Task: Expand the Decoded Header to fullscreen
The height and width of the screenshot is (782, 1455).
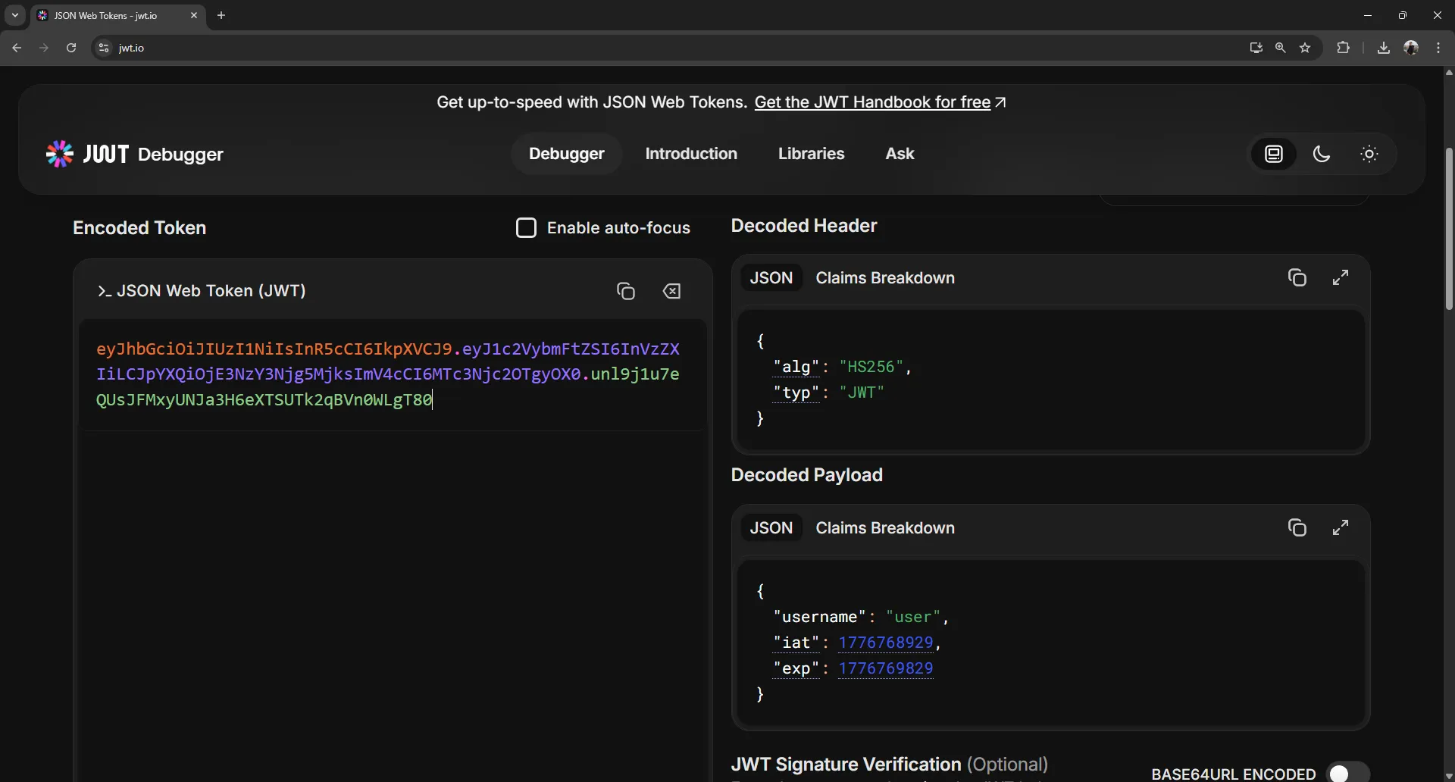Action: click(1341, 277)
